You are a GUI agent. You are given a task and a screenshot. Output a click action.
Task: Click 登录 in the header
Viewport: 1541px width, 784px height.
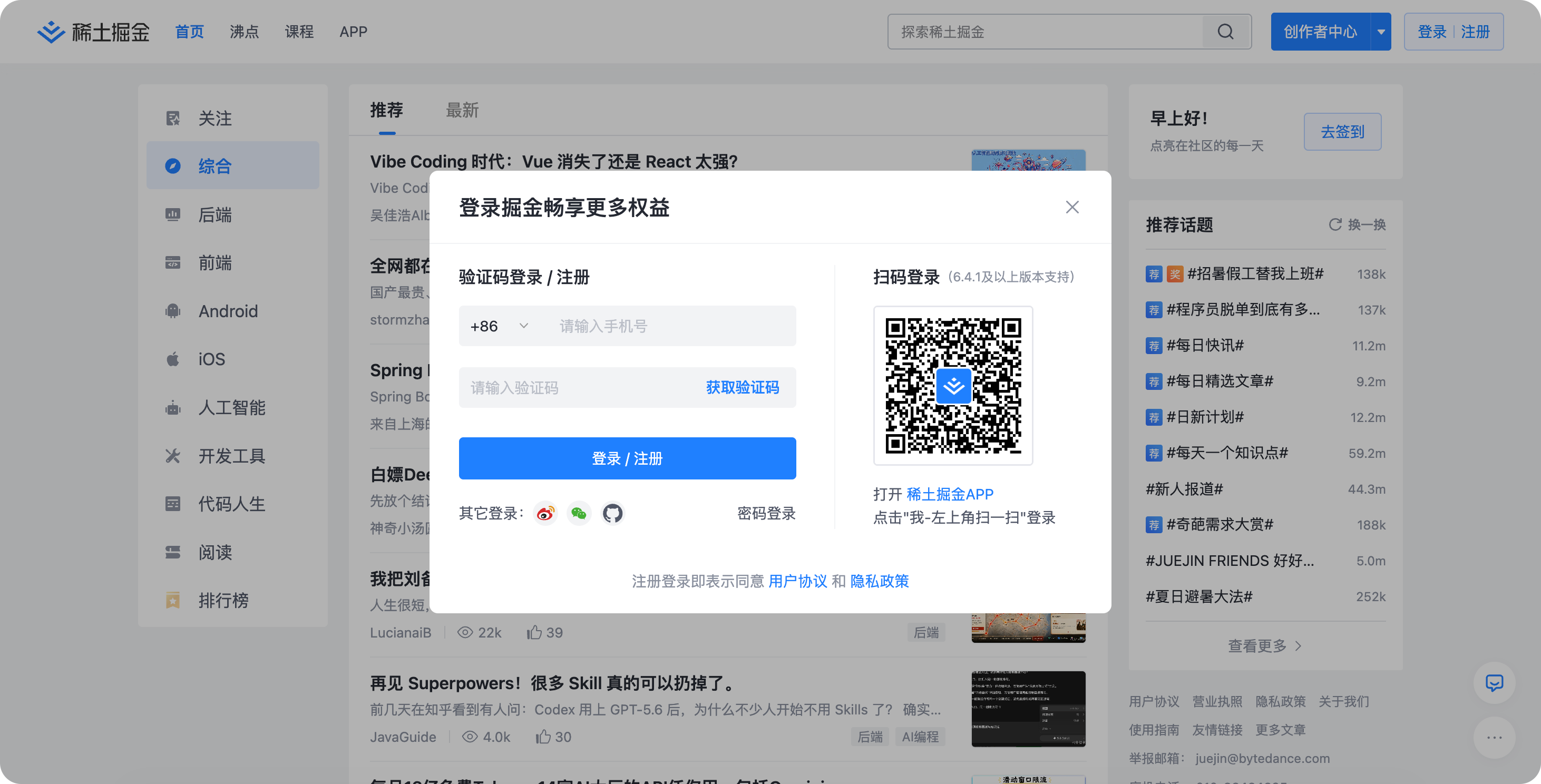[x=1432, y=32]
